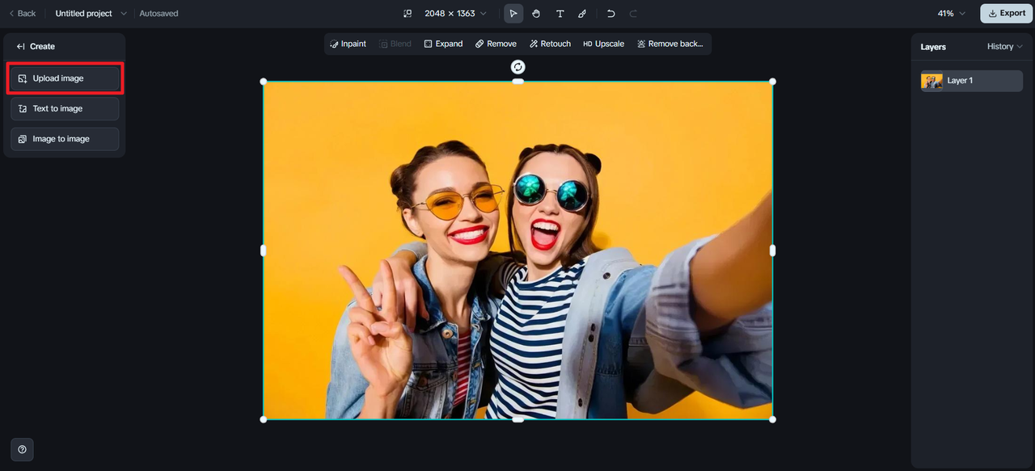Click the resize canvas icon
The height and width of the screenshot is (471, 1035).
point(408,14)
